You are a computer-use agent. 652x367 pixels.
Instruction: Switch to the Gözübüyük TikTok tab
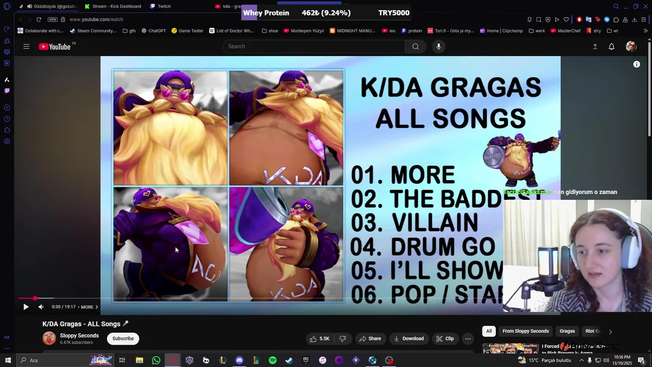click(48, 6)
